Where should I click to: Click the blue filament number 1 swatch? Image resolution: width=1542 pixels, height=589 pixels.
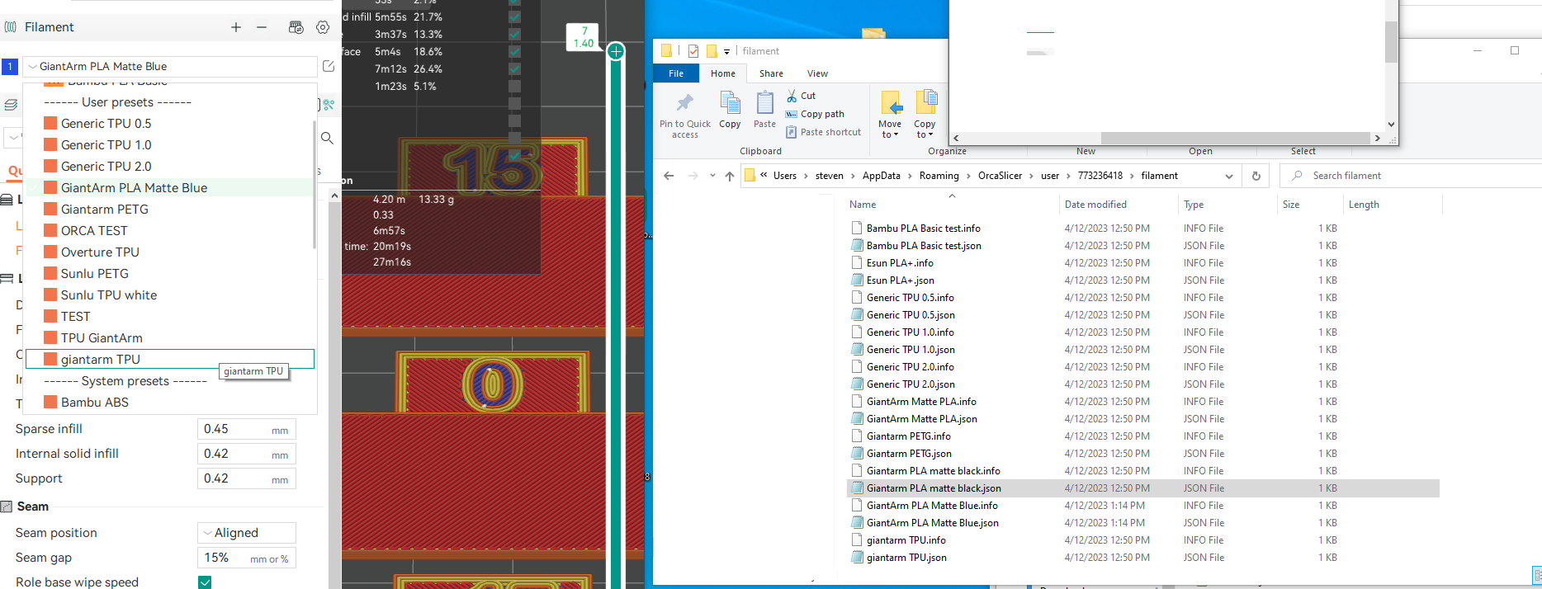point(10,67)
